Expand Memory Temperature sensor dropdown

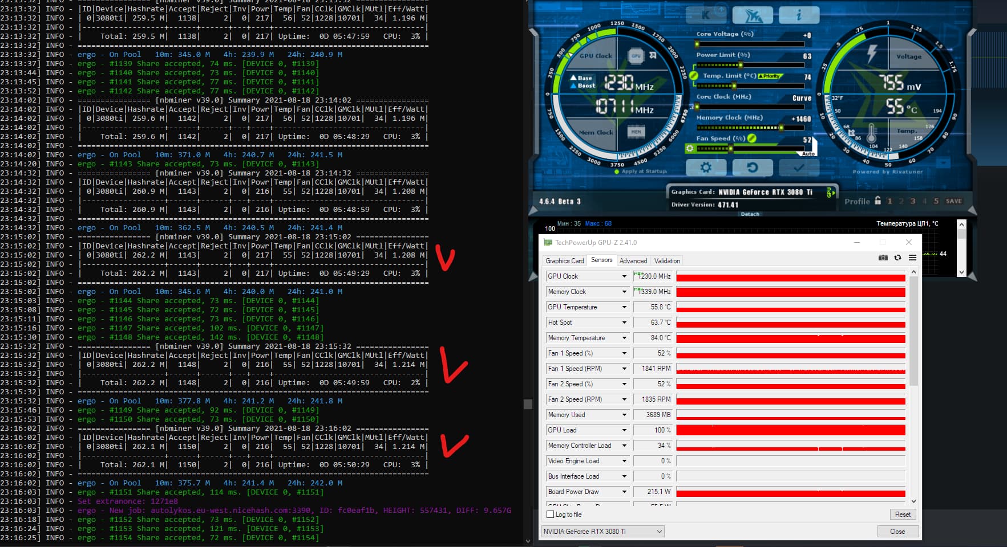(624, 338)
